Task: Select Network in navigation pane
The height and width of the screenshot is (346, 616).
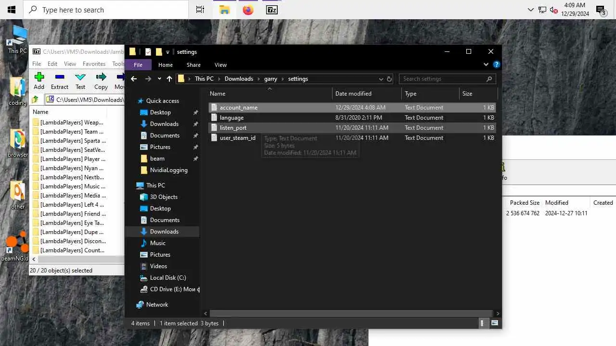Action: click(157, 305)
